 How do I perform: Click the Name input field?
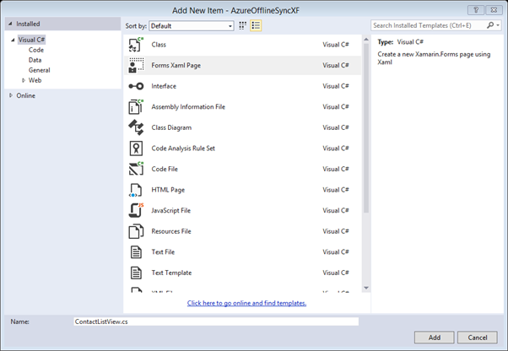[x=216, y=321]
